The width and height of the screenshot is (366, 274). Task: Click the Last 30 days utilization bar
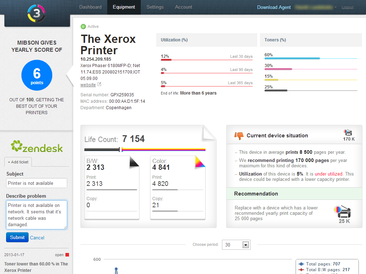coord(207,60)
